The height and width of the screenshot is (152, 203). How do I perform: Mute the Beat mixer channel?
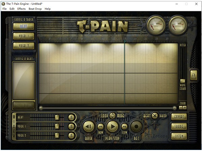point(71,117)
